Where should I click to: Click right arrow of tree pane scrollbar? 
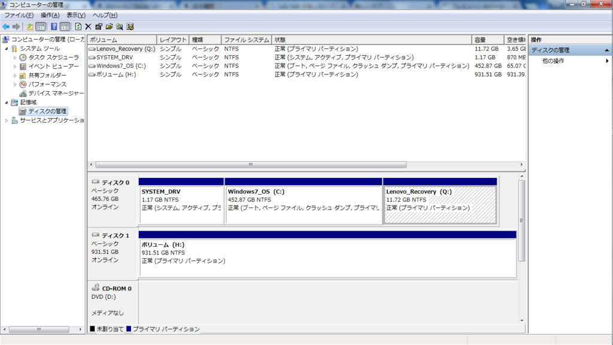point(80,329)
